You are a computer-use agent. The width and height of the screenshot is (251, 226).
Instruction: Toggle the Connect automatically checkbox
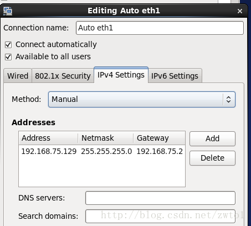point(8,45)
